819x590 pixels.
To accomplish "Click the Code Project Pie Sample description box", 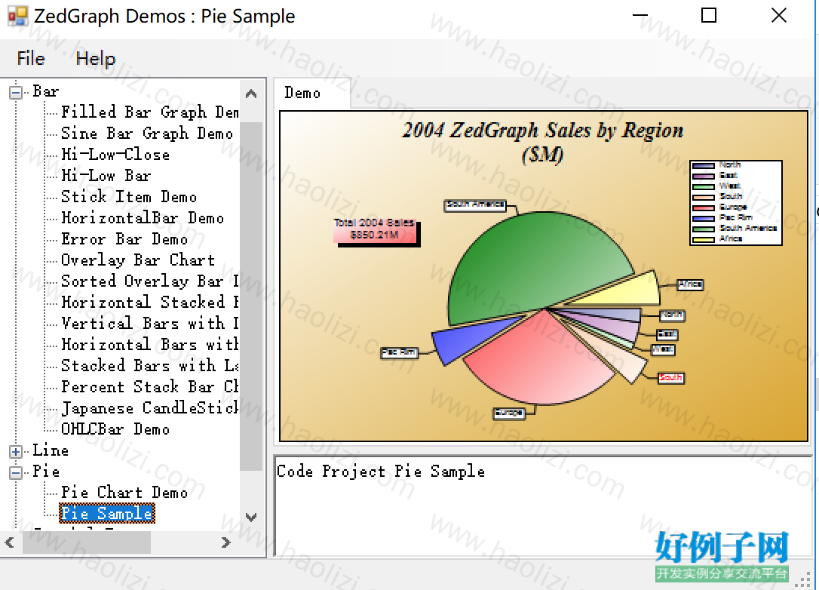I will point(543,505).
